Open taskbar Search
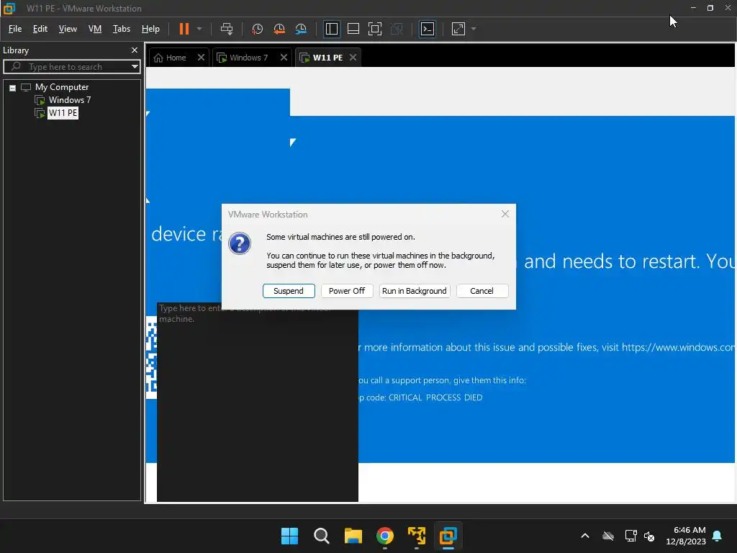The image size is (737, 553). tap(322, 536)
